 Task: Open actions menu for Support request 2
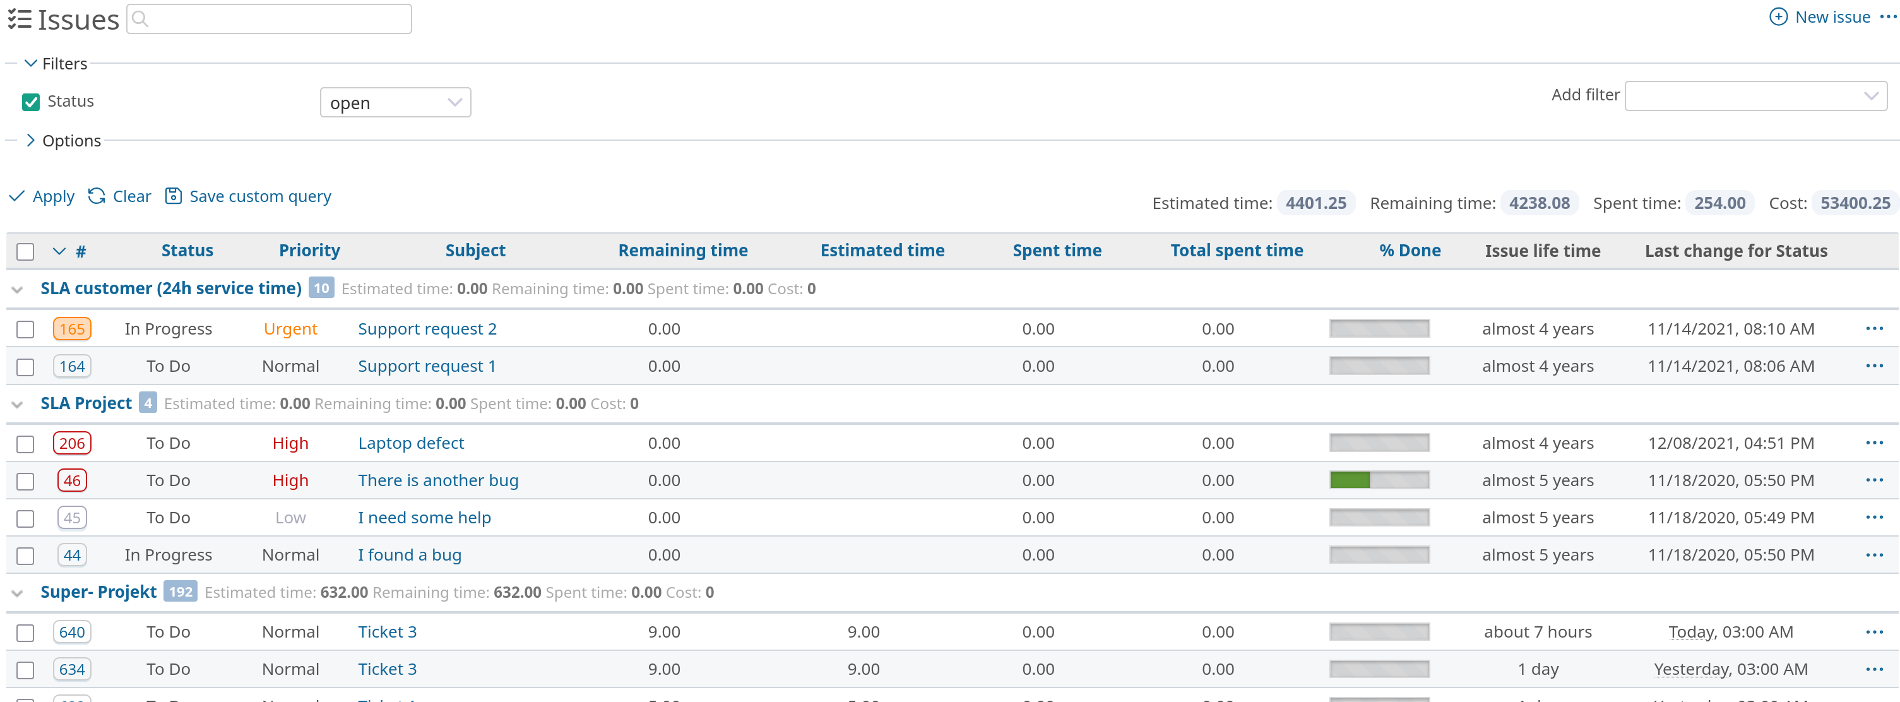pos(1873,329)
